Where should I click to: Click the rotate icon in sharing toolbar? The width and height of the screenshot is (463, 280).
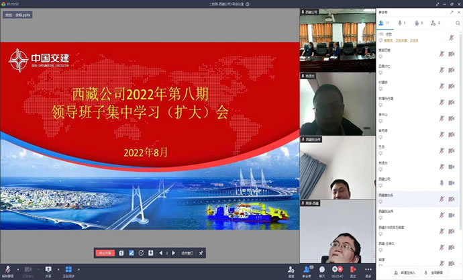(141, 252)
